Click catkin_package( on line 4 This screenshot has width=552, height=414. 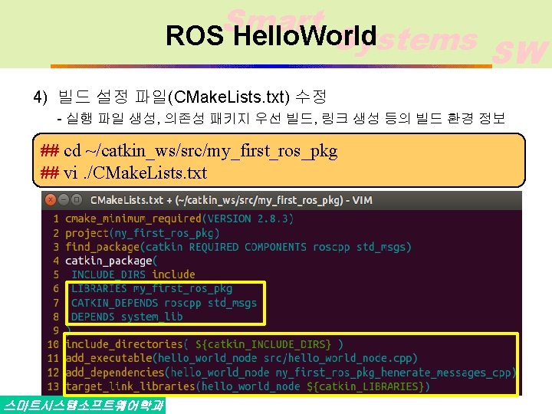tap(111, 261)
